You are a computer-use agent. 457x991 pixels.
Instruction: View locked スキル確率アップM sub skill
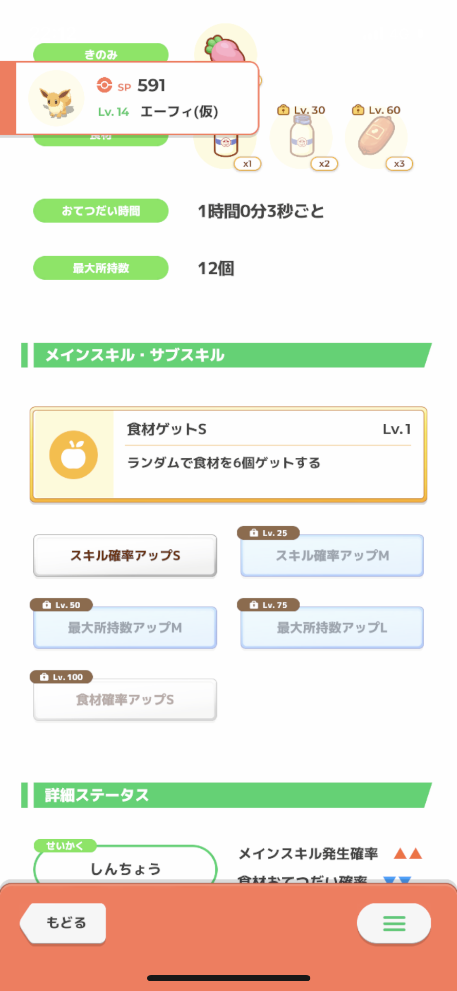pos(332,555)
